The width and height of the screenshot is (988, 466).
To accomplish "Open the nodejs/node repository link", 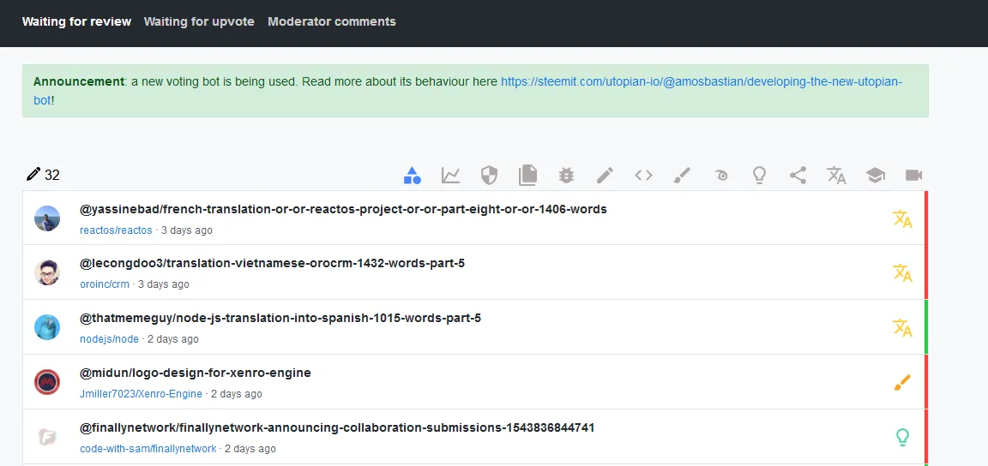I will pyautogui.click(x=109, y=339).
